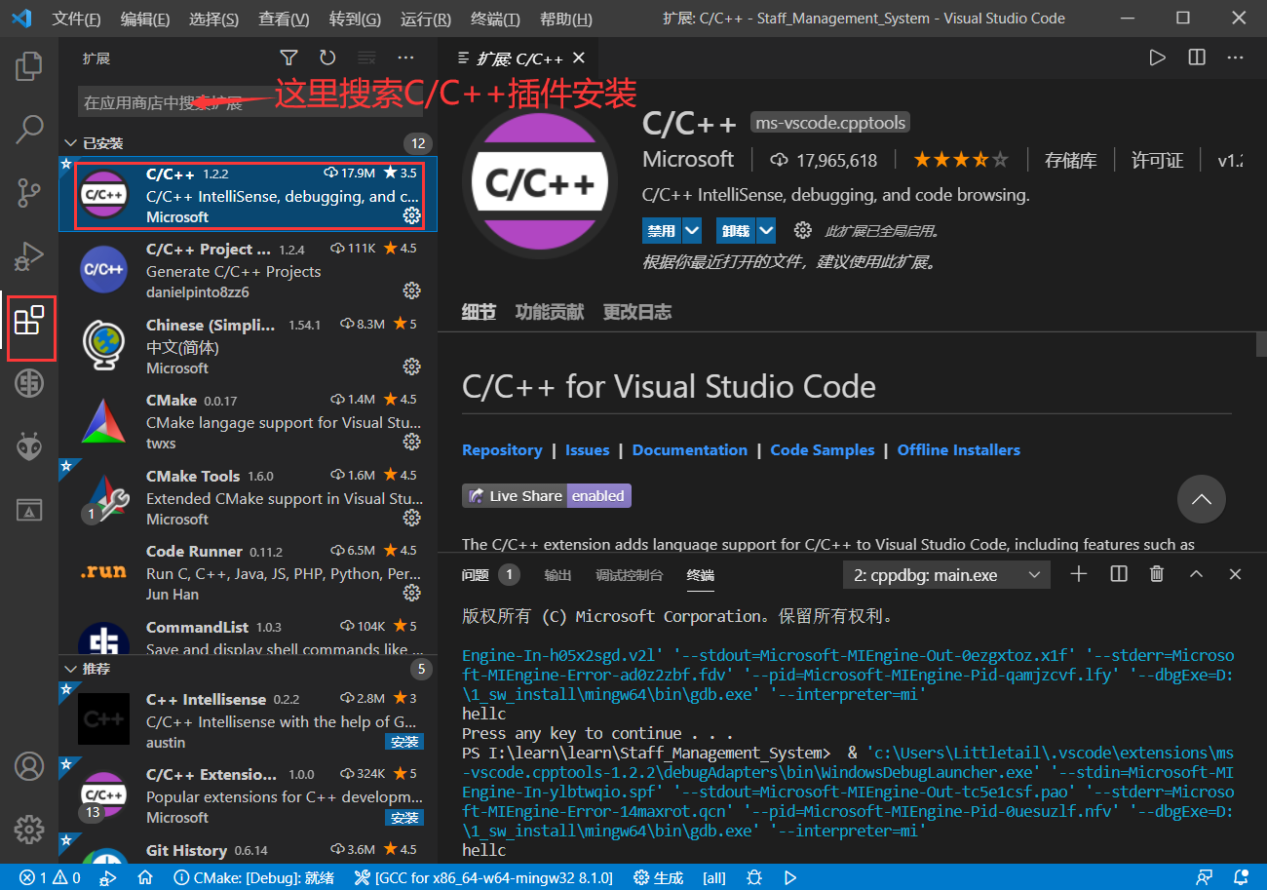Viewport: 1267px width, 890px height.
Task: Open notifications bell in status bar
Action: click(1241, 877)
